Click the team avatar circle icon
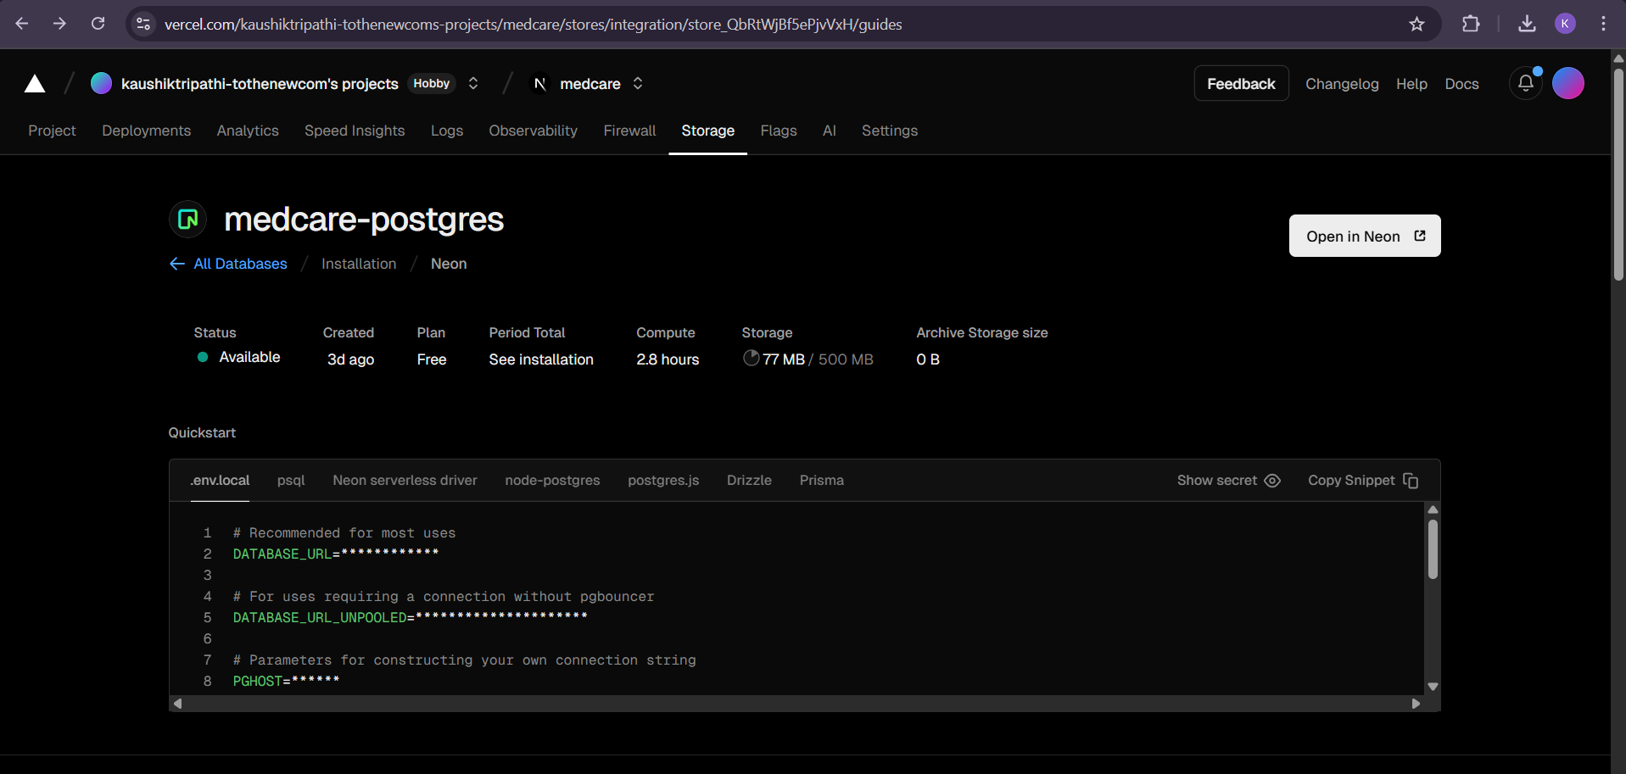The image size is (1626, 774). [101, 83]
